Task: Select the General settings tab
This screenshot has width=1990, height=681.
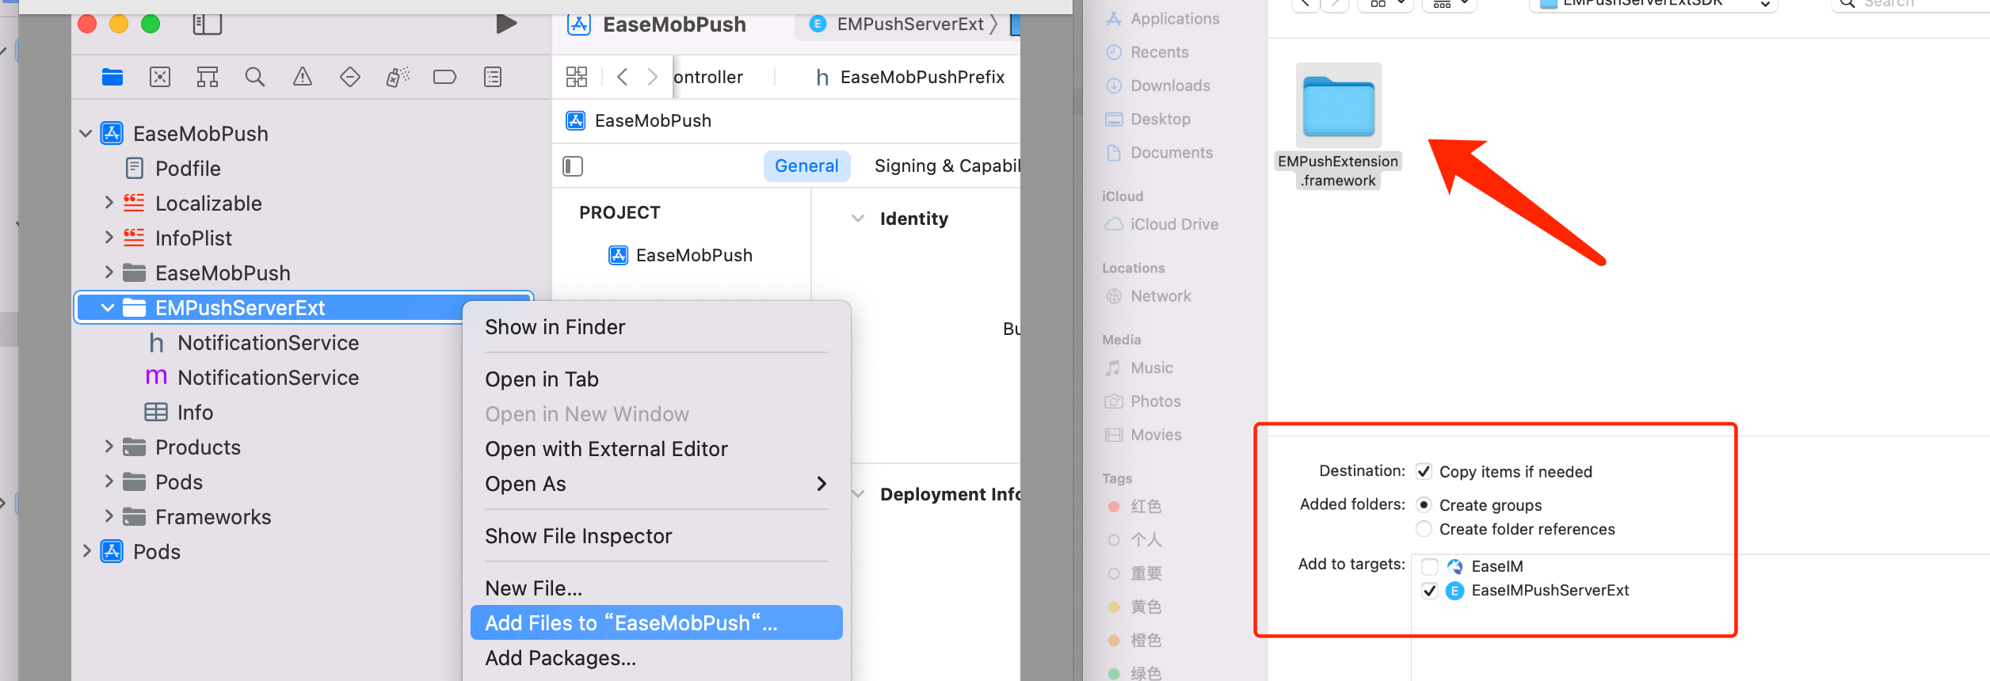Action: (x=806, y=166)
